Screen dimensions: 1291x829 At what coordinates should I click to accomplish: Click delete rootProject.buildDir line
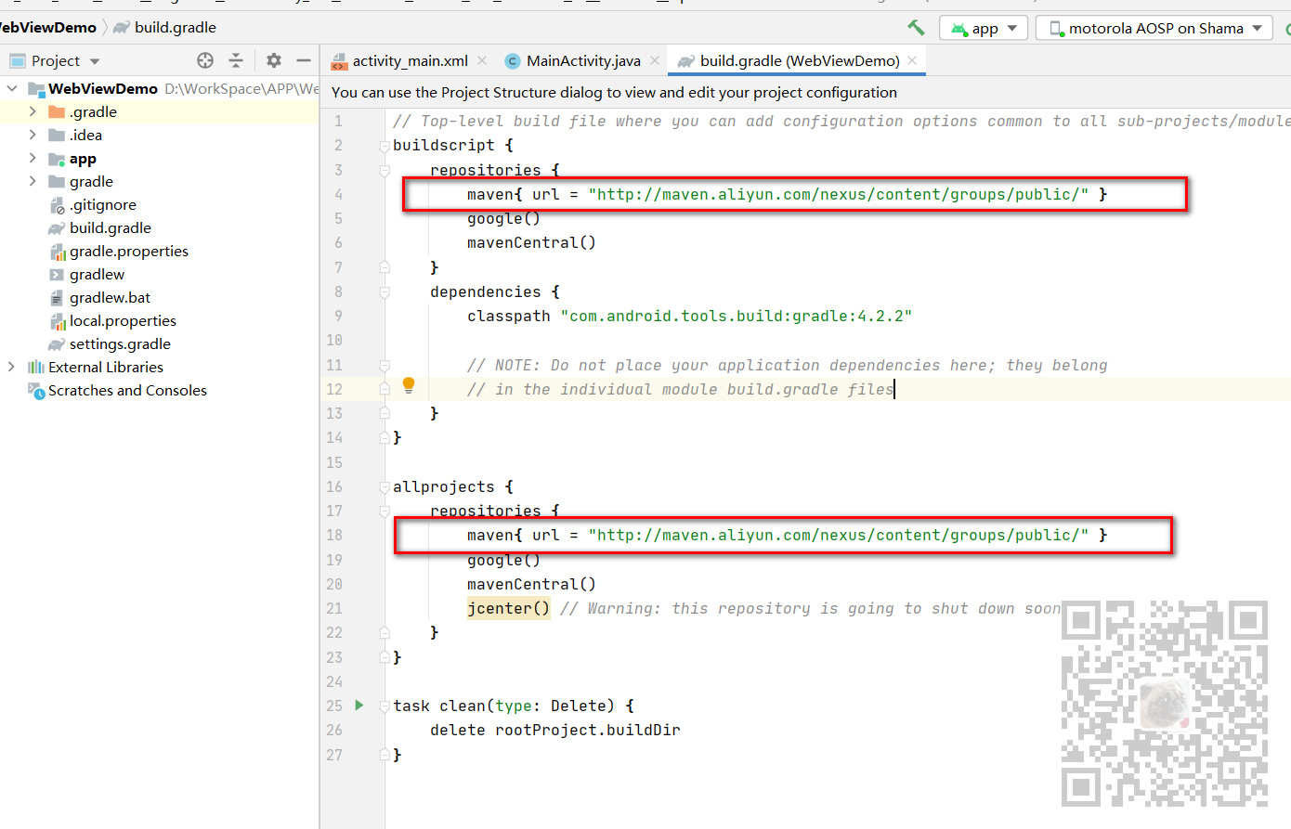coord(554,730)
